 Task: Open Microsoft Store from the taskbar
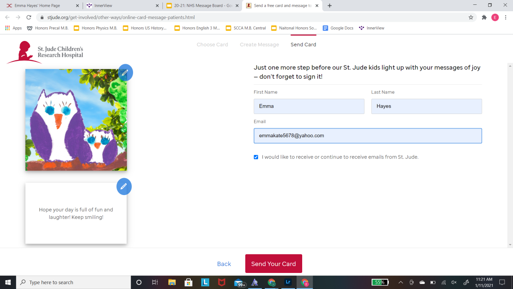(188, 283)
